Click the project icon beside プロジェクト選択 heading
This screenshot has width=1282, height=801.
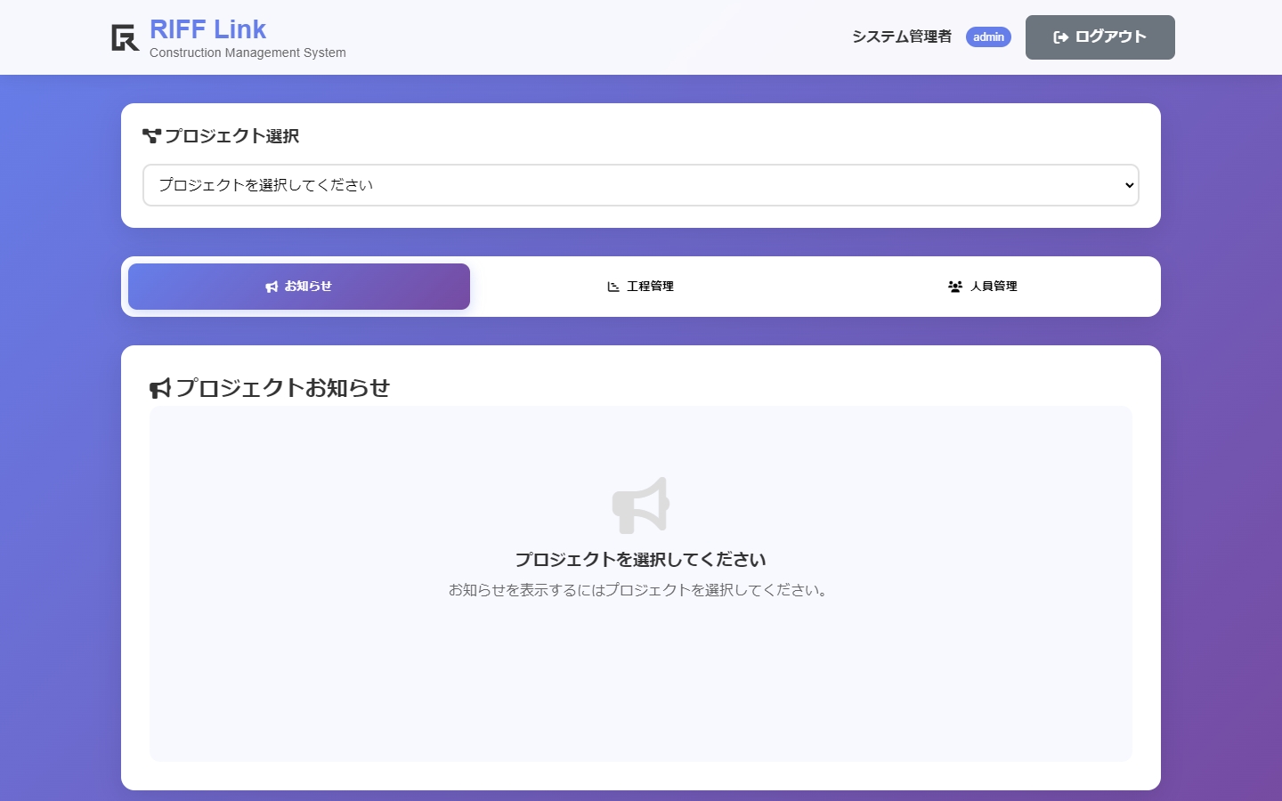tap(150, 135)
